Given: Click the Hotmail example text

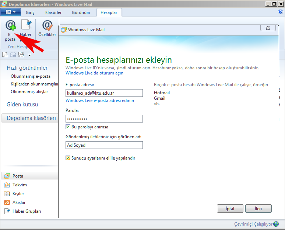Looking at the screenshot, I should 162,93.
